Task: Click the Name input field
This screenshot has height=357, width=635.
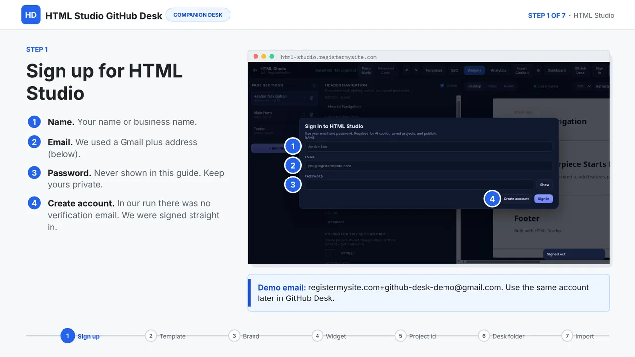Action: coord(428,147)
